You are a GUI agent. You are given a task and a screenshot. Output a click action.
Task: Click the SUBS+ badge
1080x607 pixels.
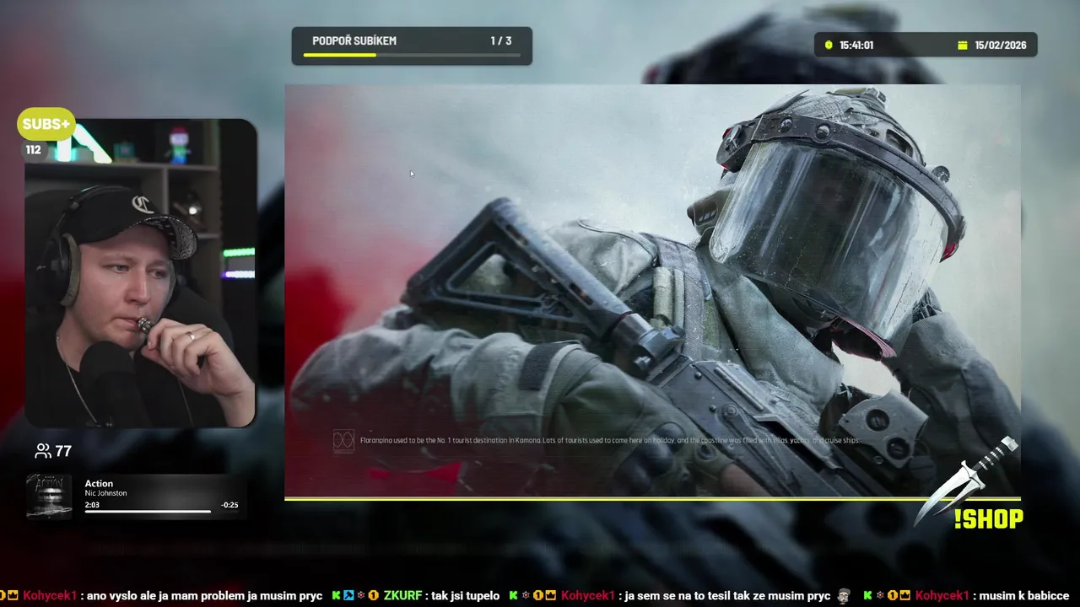click(46, 125)
